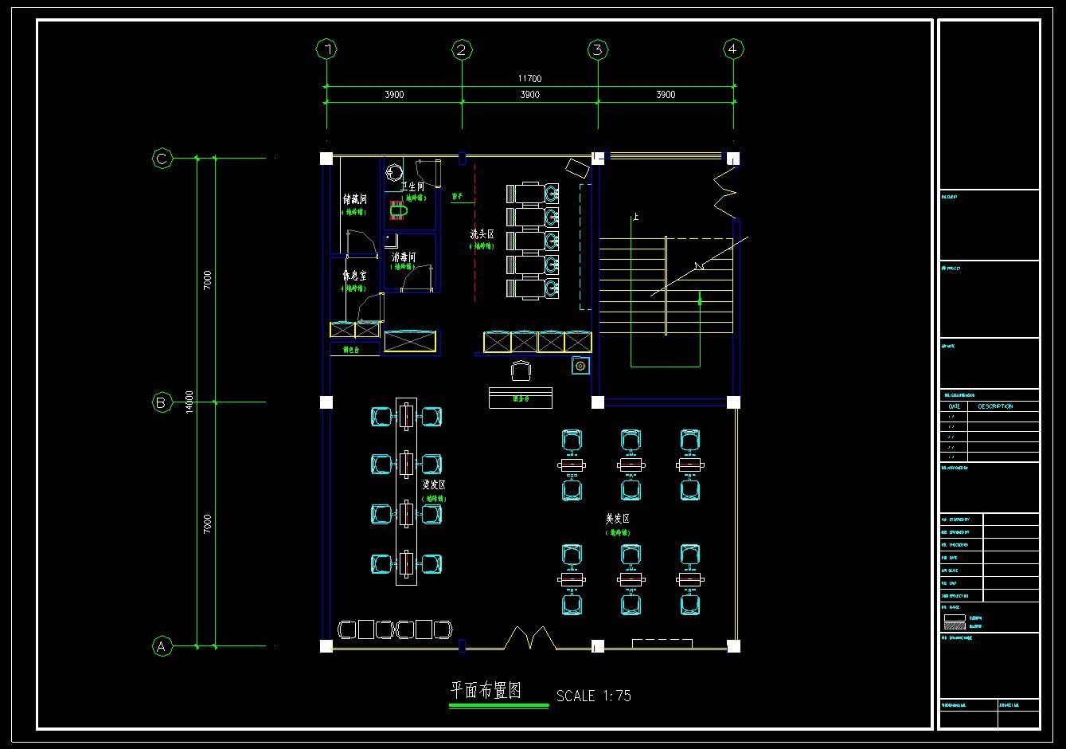Click the staircase up-direction arrow
Image resolution: width=1066 pixels, height=749 pixels.
point(700,300)
